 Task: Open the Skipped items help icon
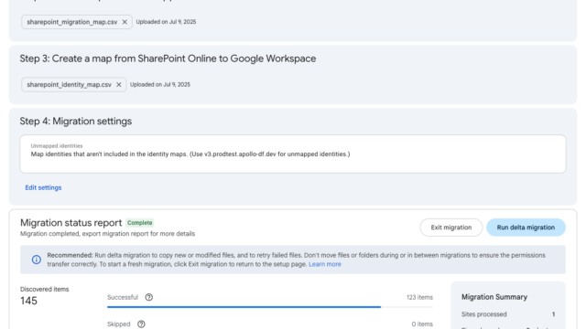click(141, 324)
